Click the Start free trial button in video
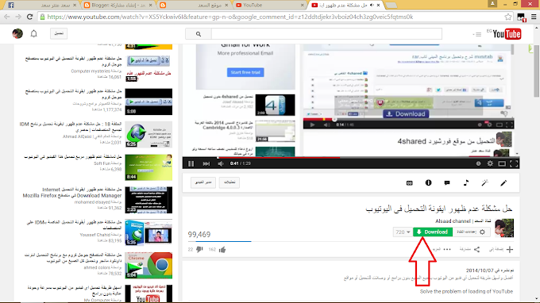Viewport: 540px width, 303px height. (x=245, y=72)
